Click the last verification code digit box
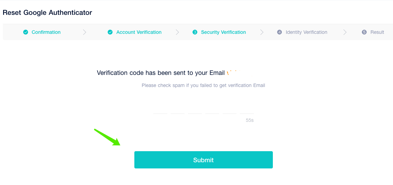Screen dimensions: 393x185 point(247,108)
